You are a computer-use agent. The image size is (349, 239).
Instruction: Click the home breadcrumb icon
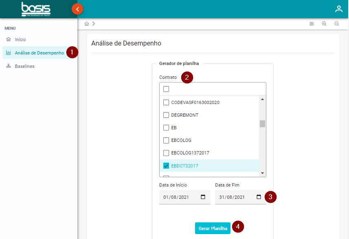87,24
